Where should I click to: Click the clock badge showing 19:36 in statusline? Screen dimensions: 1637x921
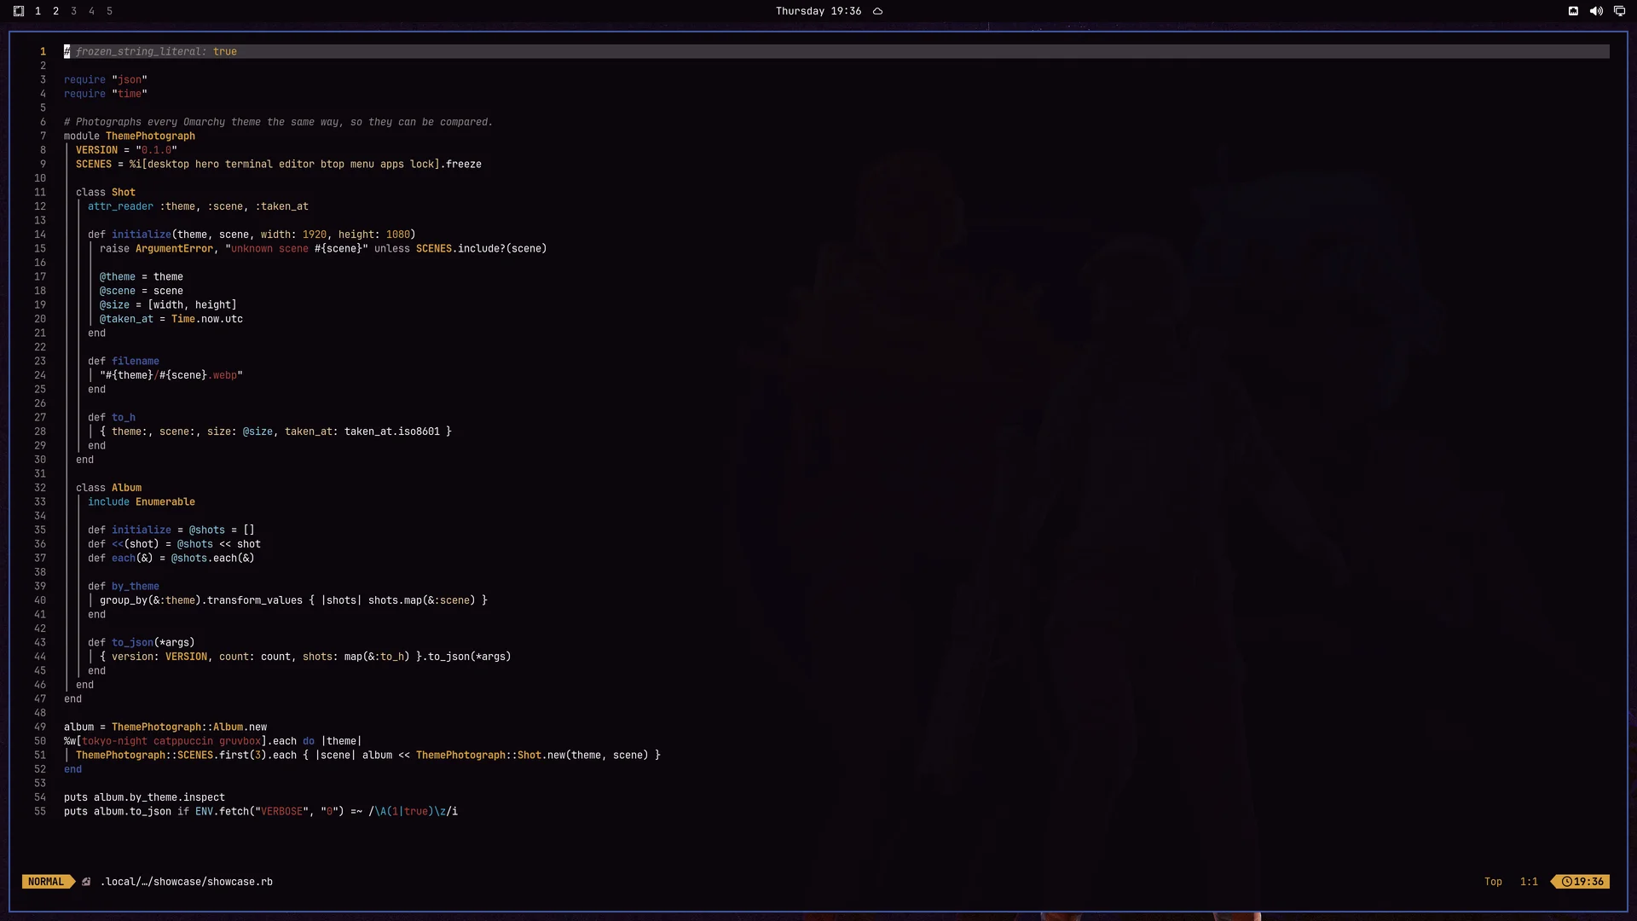(x=1582, y=882)
